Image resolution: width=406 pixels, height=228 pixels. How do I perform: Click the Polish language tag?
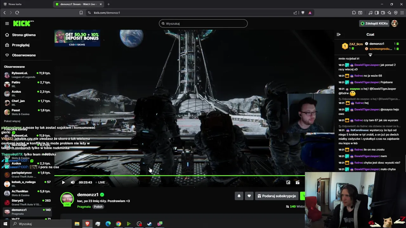(x=98, y=207)
